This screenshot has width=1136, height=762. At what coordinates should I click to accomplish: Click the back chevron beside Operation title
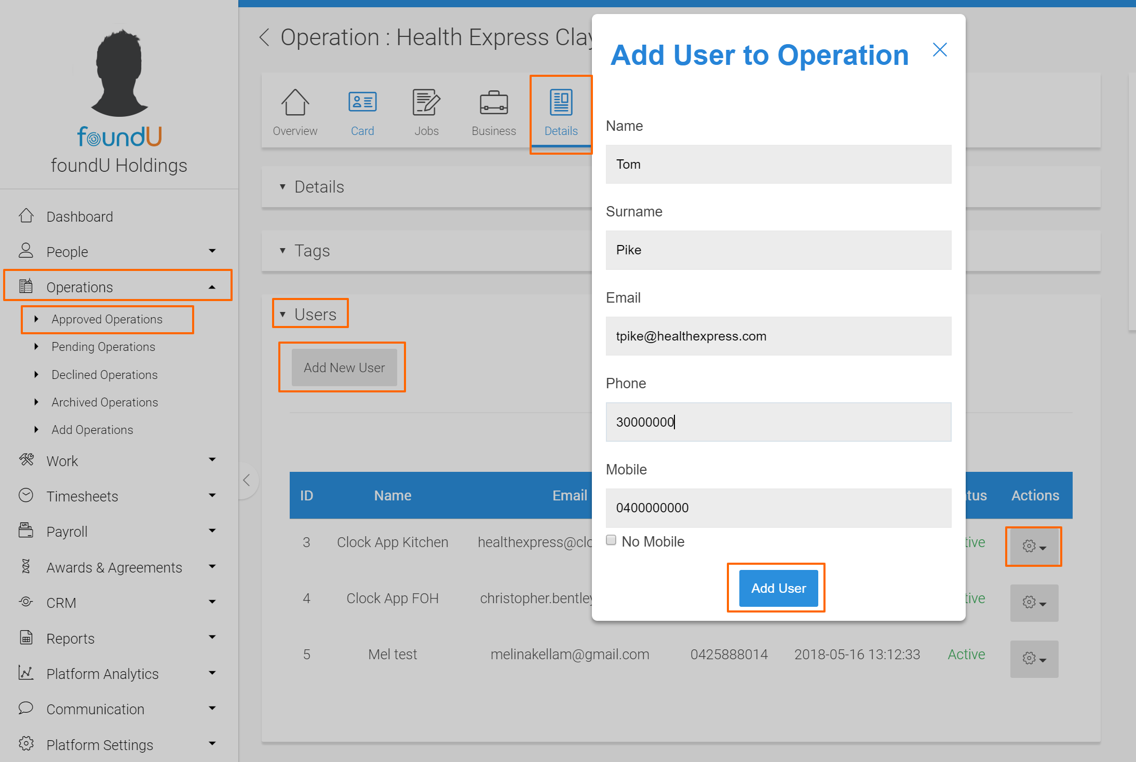[264, 37]
